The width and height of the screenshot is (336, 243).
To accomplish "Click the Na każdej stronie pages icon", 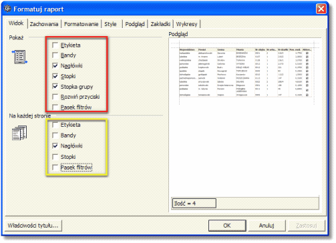I will (x=19, y=133).
